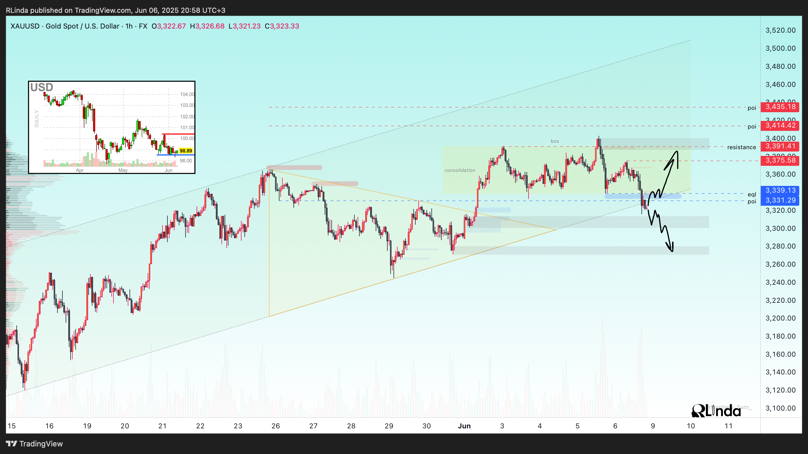Click date 21 on the time axis
The image size is (808, 454).
click(x=162, y=426)
